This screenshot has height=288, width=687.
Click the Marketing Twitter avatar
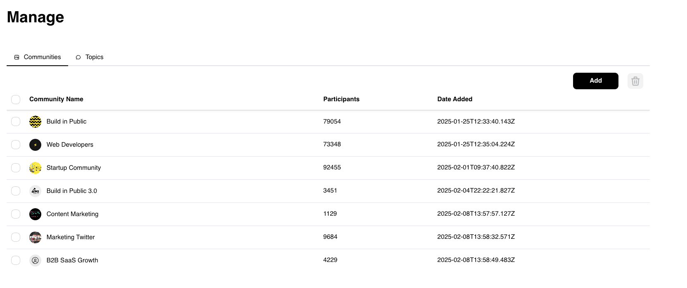point(36,237)
